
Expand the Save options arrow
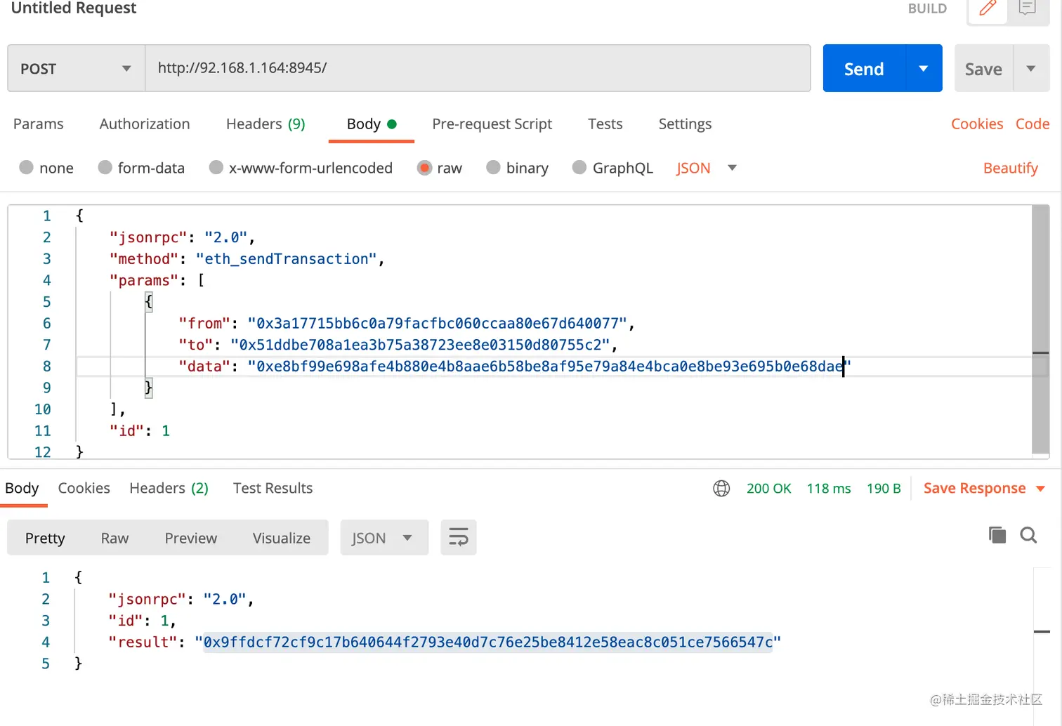tap(1031, 69)
